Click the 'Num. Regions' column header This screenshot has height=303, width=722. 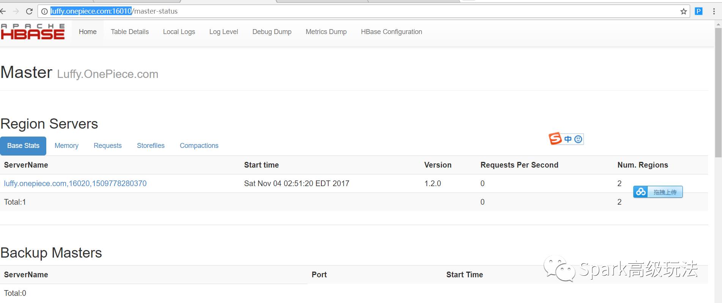(x=643, y=165)
